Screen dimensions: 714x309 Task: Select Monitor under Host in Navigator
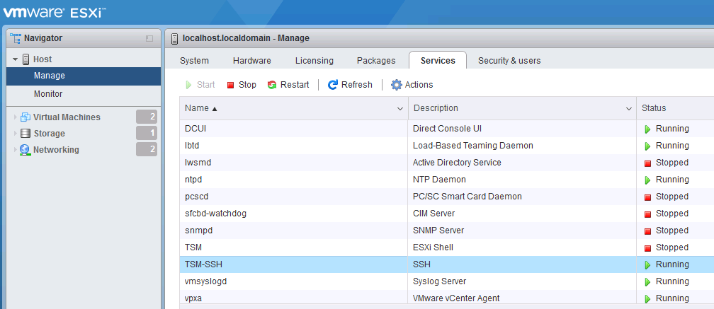(84, 94)
